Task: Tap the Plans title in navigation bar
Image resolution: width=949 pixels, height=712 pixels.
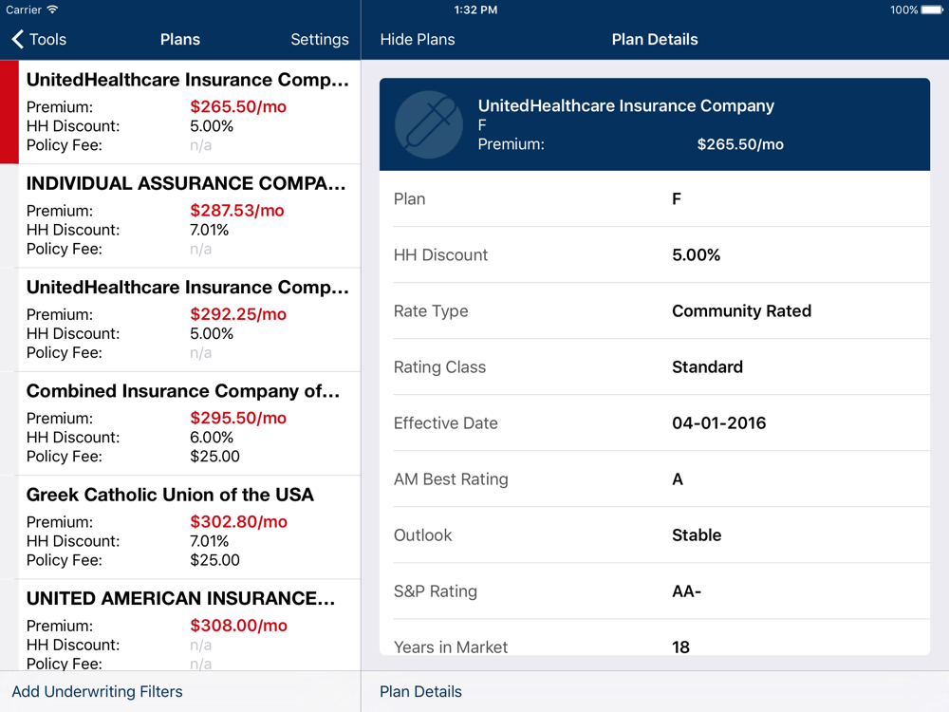Action: coord(180,39)
